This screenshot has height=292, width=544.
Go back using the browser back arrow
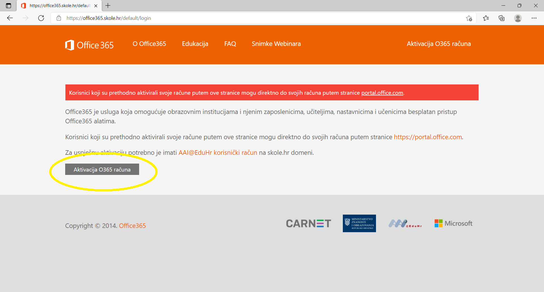pos(10,18)
